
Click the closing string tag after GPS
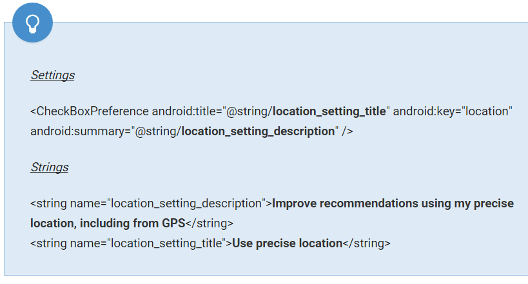[x=210, y=223]
